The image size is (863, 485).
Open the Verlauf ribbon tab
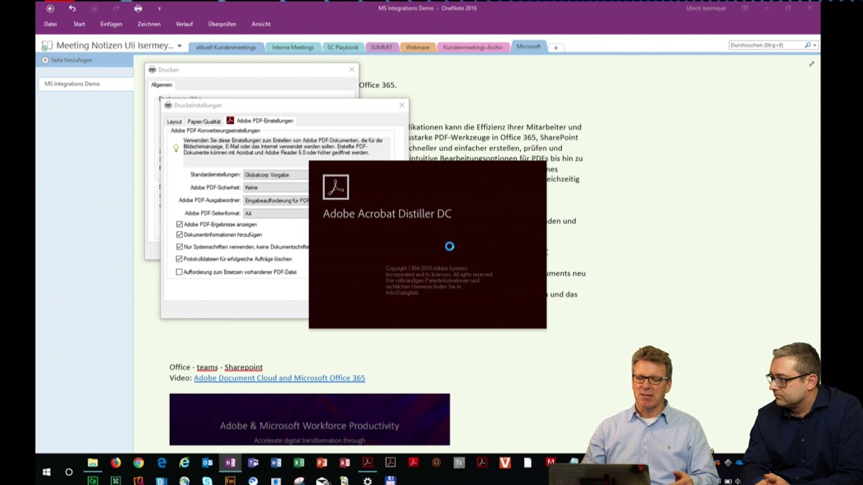(184, 24)
